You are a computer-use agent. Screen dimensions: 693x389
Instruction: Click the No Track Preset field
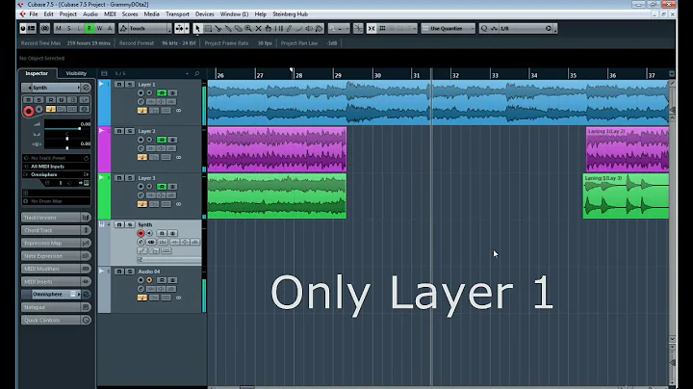[x=56, y=158]
